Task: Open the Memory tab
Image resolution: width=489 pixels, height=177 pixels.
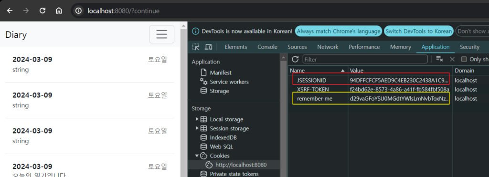Action: (401, 47)
